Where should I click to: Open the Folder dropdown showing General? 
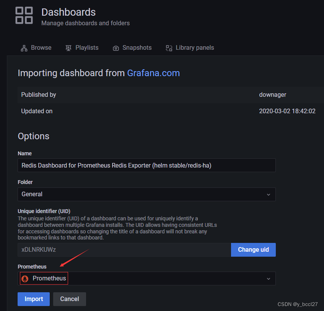click(x=147, y=194)
